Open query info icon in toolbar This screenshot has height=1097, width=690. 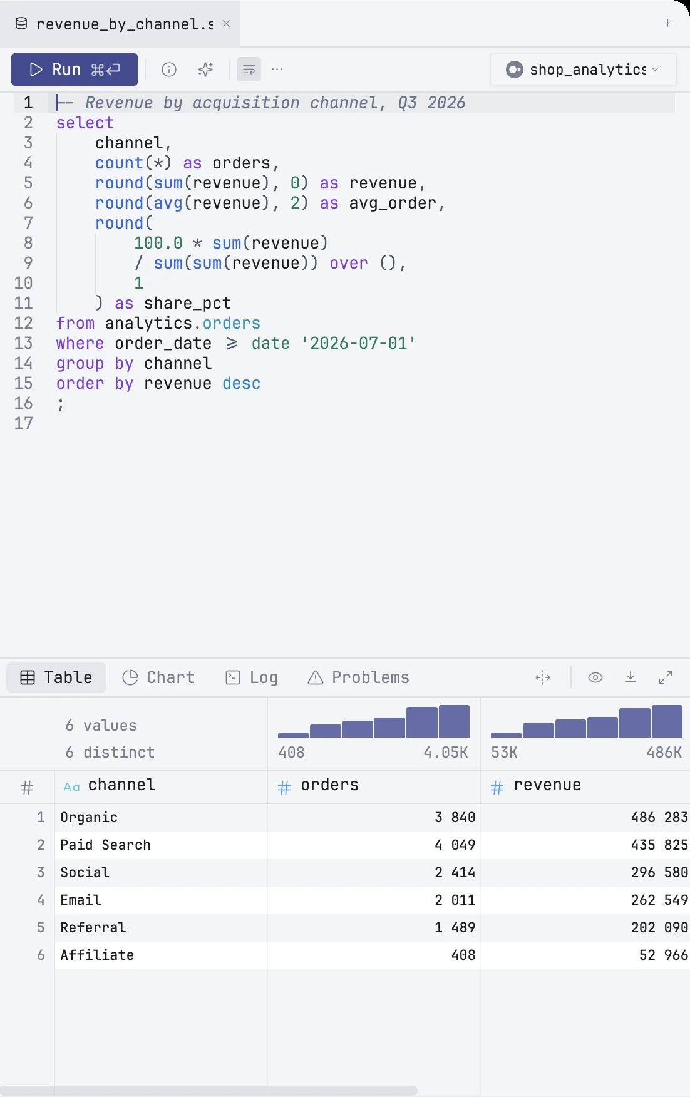[169, 70]
